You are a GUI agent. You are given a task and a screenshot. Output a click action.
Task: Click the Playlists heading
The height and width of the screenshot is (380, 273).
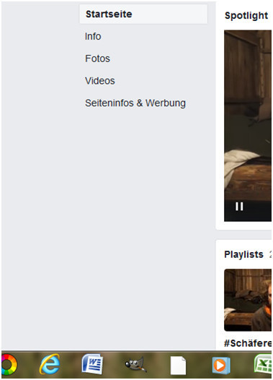pyautogui.click(x=243, y=254)
